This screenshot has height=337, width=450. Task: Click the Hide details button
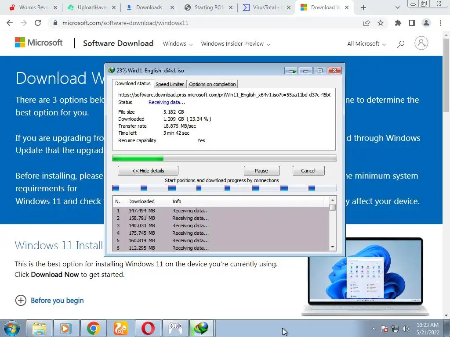pyautogui.click(x=148, y=171)
